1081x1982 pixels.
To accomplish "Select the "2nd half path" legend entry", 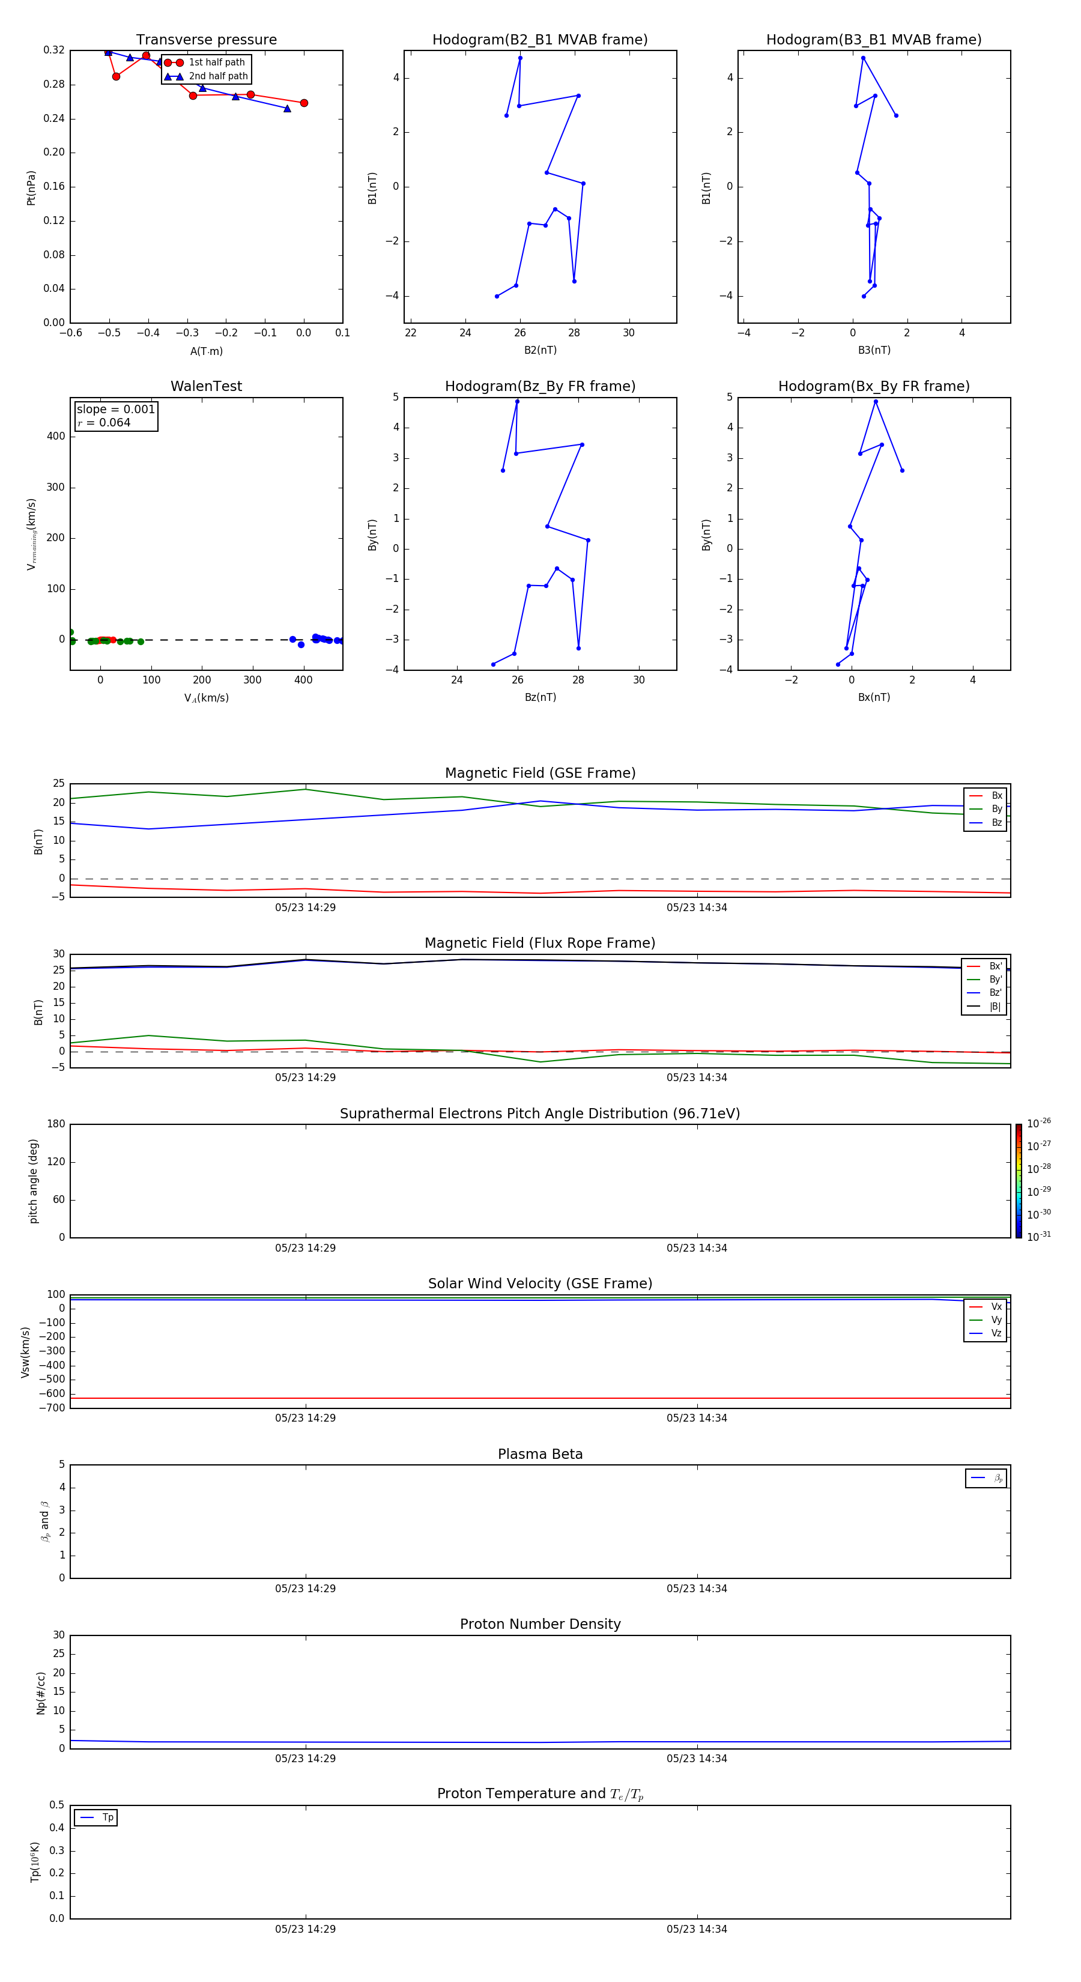I will click(x=205, y=76).
